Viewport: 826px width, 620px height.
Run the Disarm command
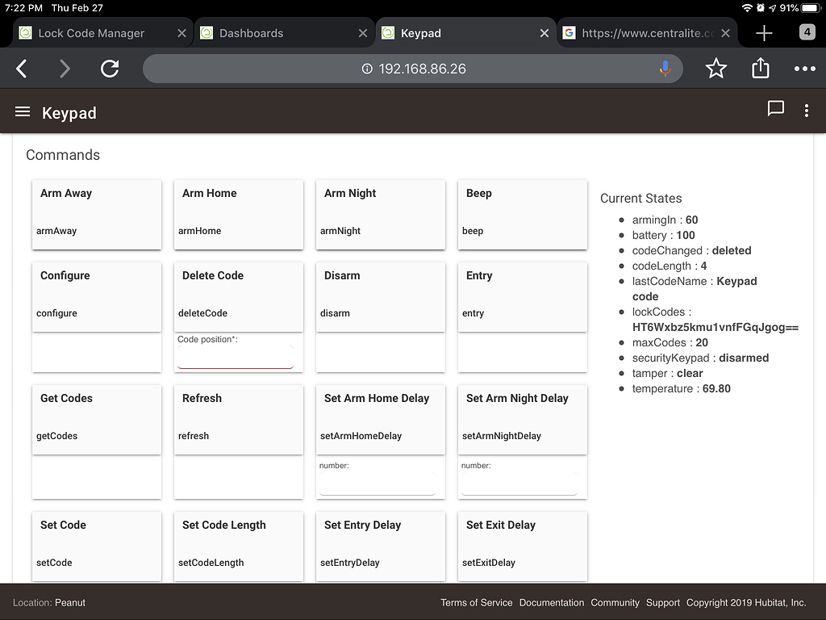[381, 297]
